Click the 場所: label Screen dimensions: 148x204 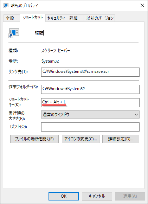pos(13,61)
